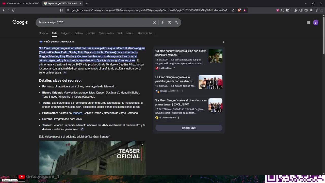Viewport: 325px width, 183px height.
Task: Open Brave Shields lion icon
Action: [x=239, y=10]
